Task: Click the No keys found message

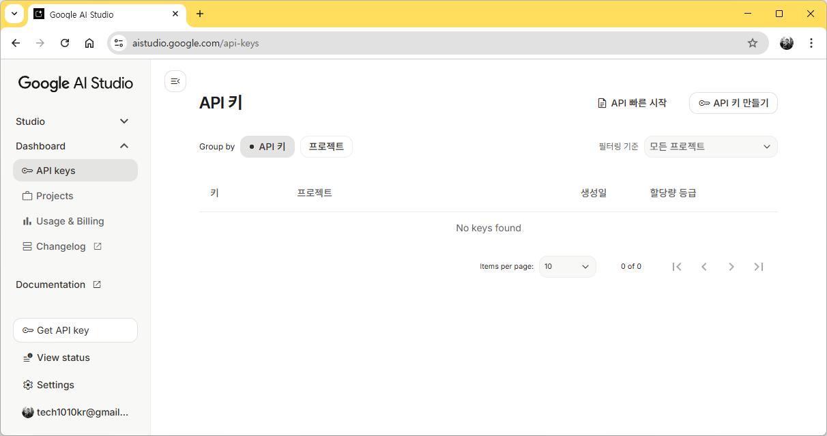Action: tap(489, 228)
